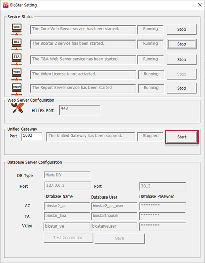
Task: Click the BioStar 2 service status message
Action: pos(83,44)
